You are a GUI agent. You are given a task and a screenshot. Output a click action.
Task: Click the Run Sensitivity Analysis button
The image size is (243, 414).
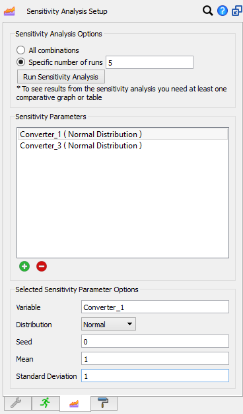click(61, 77)
